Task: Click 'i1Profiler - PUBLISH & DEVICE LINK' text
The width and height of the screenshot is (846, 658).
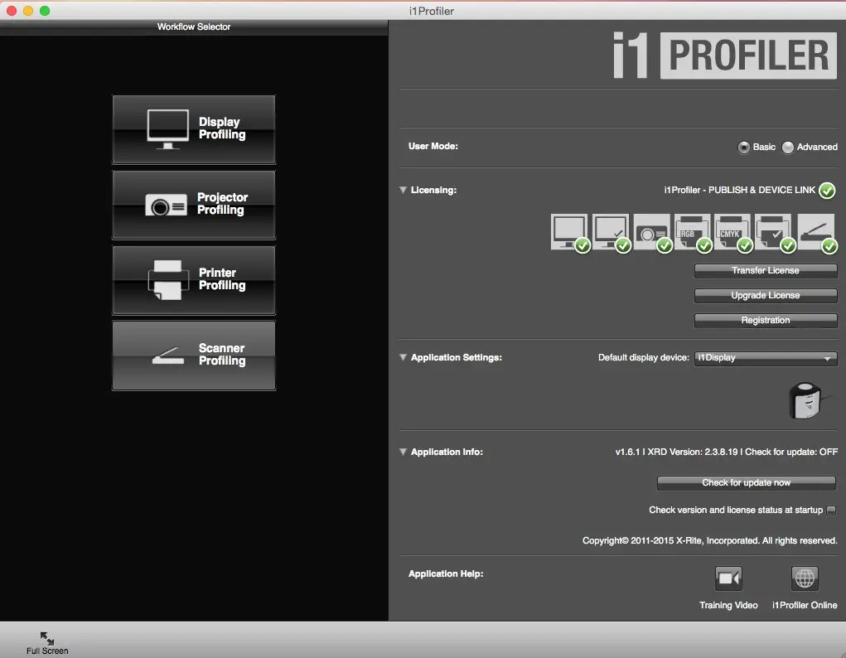Action: coord(740,190)
